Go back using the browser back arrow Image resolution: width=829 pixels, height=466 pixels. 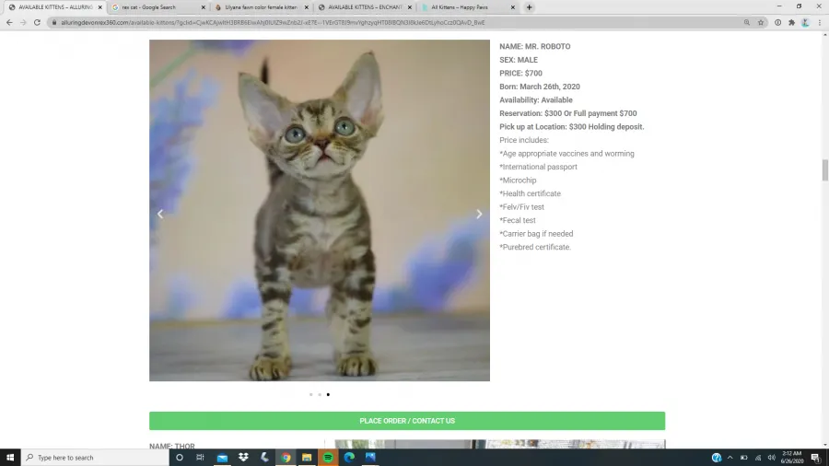click(x=9, y=23)
